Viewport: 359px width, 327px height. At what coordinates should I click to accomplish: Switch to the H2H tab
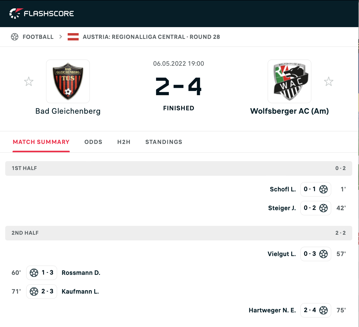pyautogui.click(x=124, y=142)
